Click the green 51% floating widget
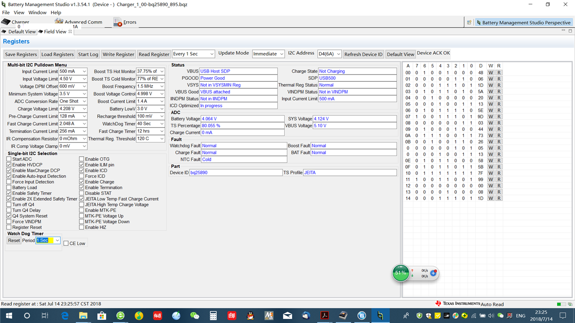 pos(401,273)
